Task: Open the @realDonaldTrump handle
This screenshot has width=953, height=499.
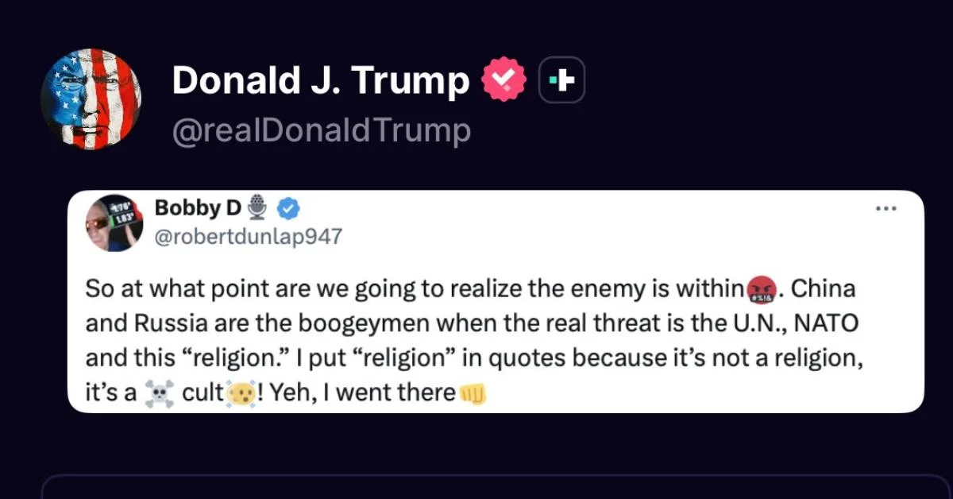Action: point(322,130)
